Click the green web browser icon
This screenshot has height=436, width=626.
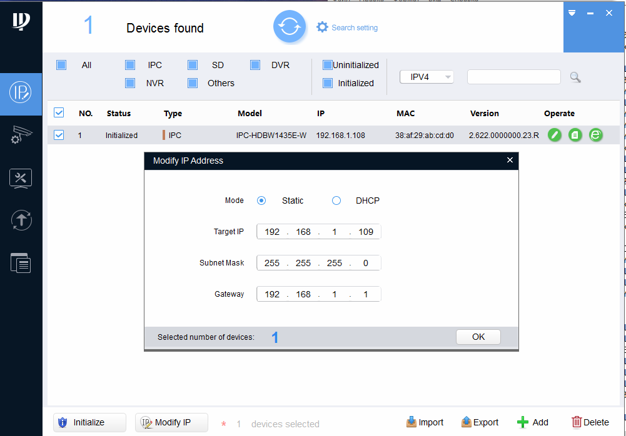coord(596,135)
